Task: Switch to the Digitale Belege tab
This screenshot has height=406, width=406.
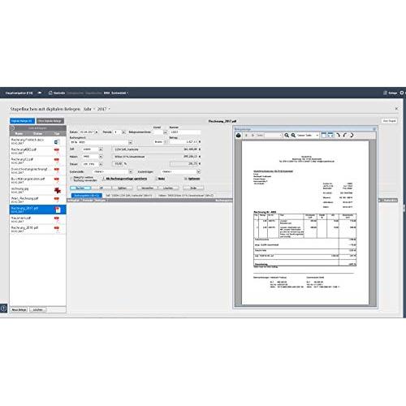Action: (x=22, y=121)
